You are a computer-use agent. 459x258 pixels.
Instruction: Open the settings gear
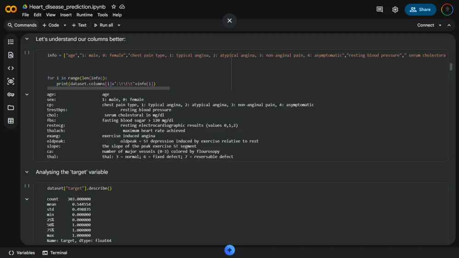click(x=395, y=9)
